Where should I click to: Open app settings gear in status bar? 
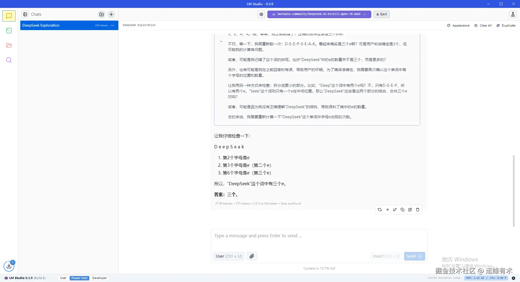point(513,278)
